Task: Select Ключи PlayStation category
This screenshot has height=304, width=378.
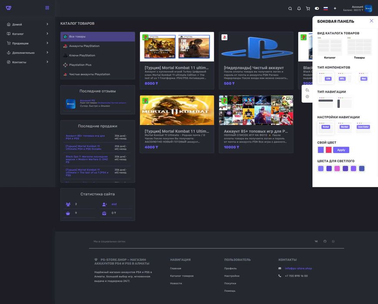Action: point(98,55)
